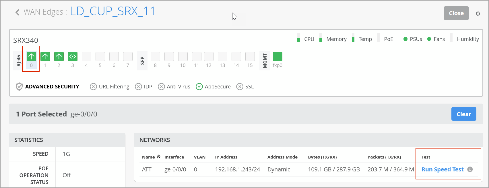Click the Advanced Security shield icon
This screenshot has height=188, width=489.
[x=19, y=86]
